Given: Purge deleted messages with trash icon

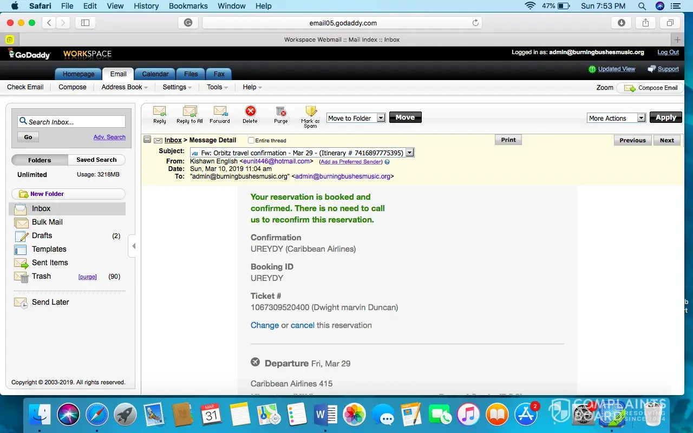Looking at the screenshot, I should 280,111.
